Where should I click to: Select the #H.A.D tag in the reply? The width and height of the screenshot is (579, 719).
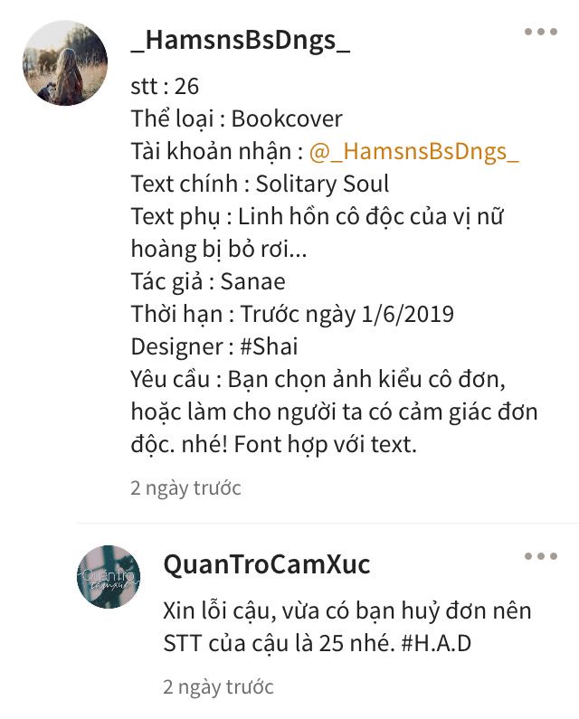(x=436, y=643)
